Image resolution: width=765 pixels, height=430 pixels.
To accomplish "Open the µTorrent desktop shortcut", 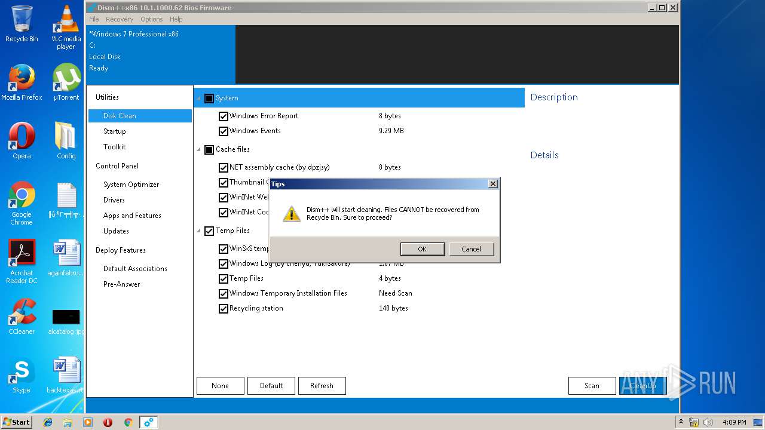I will (66, 82).
